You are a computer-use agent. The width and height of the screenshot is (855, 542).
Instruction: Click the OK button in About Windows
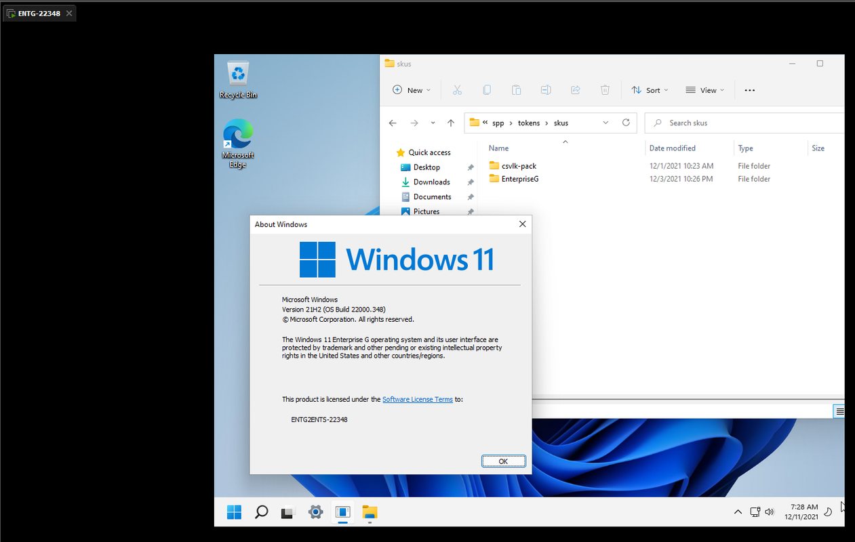pos(503,461)
